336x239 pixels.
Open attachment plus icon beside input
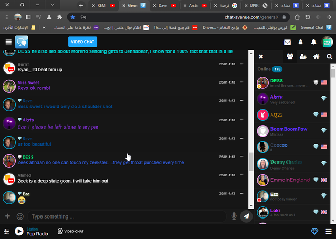tap(7, 216)
